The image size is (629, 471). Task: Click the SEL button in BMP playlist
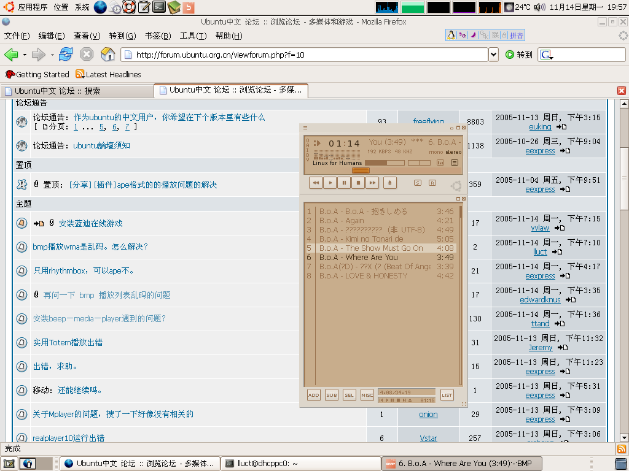click(x=350, y=395)
